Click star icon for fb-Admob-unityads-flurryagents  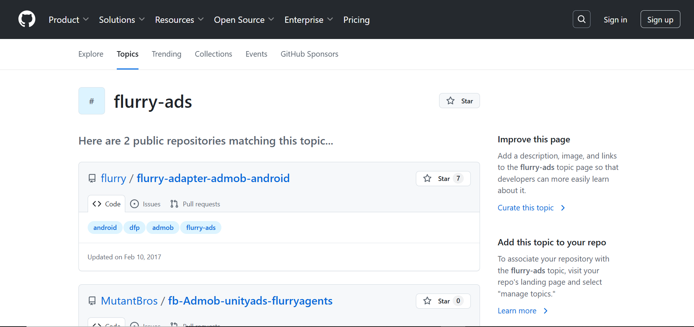click(427, 301)
